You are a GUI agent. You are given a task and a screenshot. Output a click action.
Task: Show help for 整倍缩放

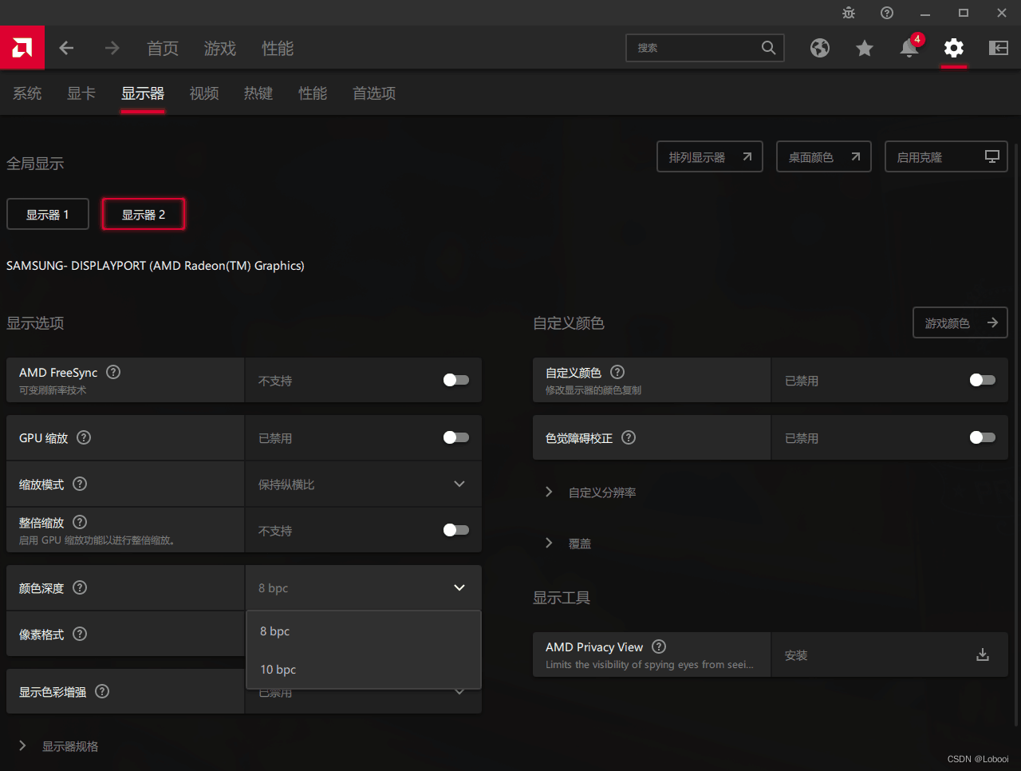(x=80, y=522)
